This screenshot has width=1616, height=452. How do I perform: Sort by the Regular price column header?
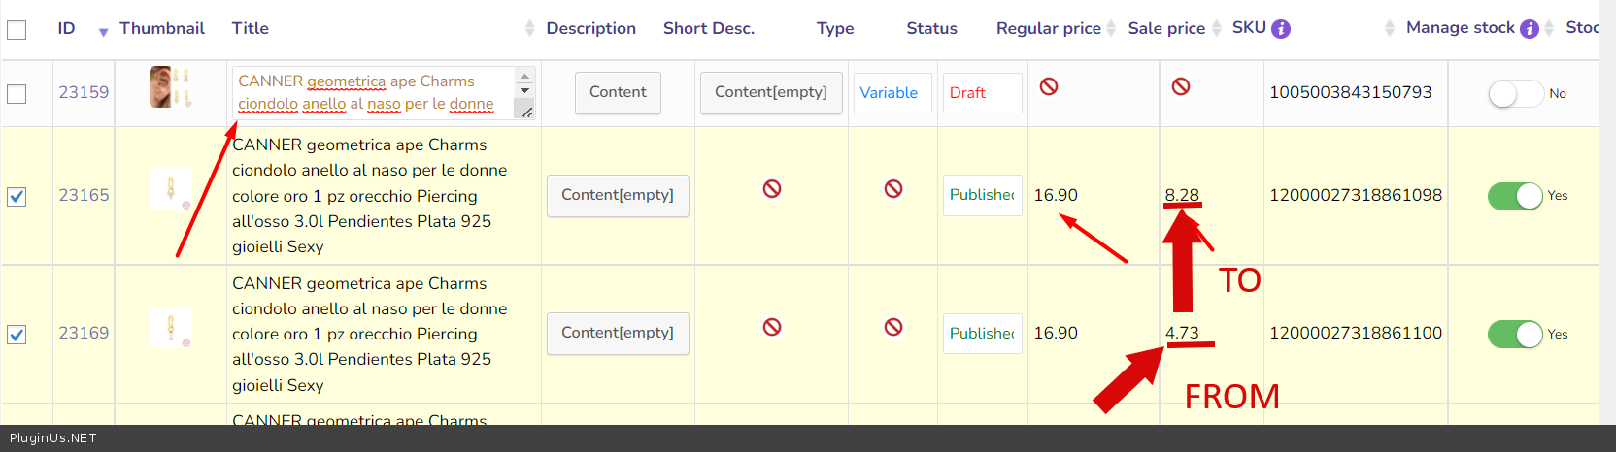(x=1048, y=28)
